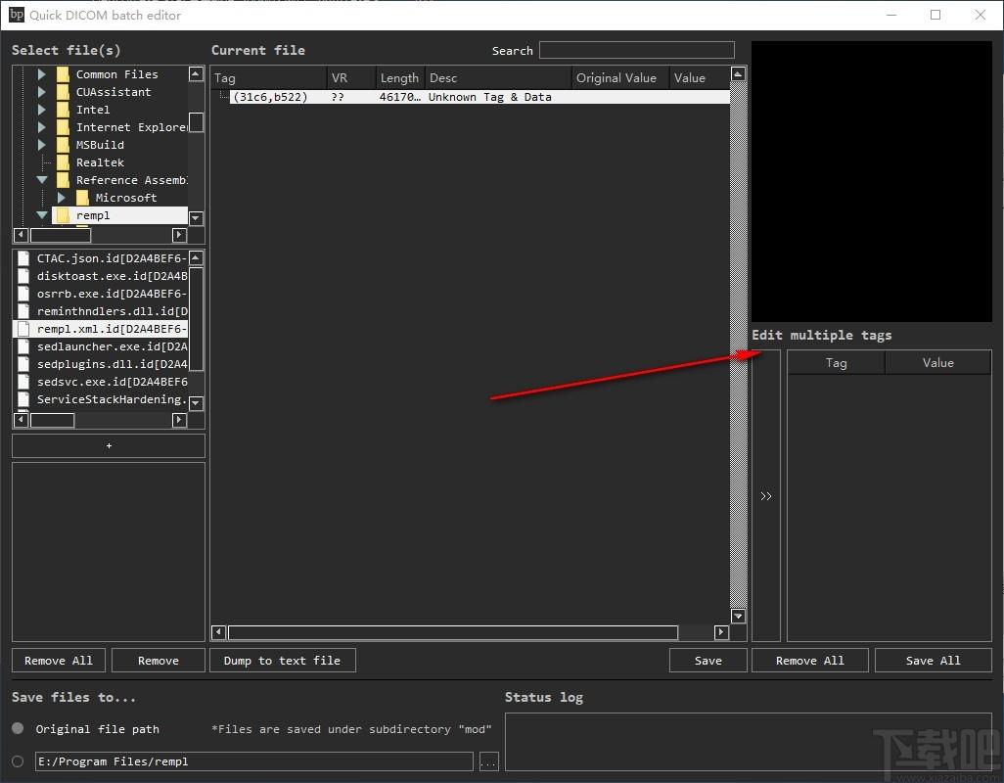The width and height of the screenshot is (1004, 783).
Task: Expand the Intel folder node
Action: [42, 110]
